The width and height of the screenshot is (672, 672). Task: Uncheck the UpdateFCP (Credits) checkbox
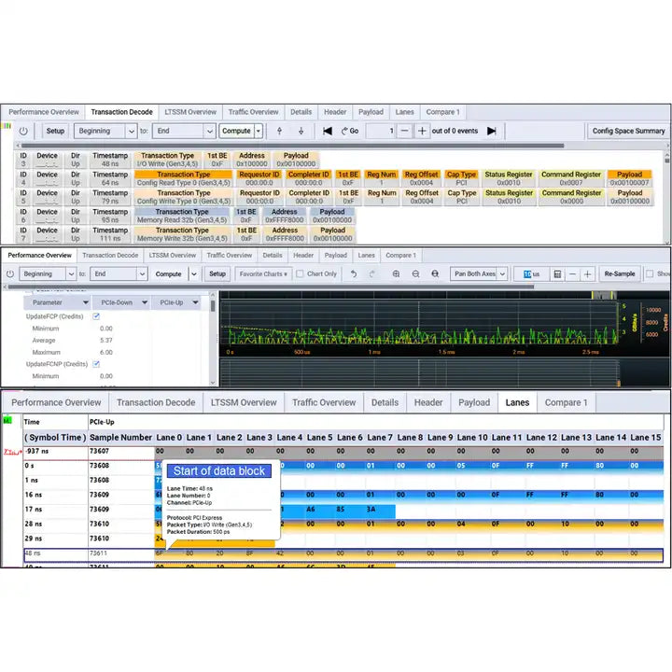click(x=96, y=316)
